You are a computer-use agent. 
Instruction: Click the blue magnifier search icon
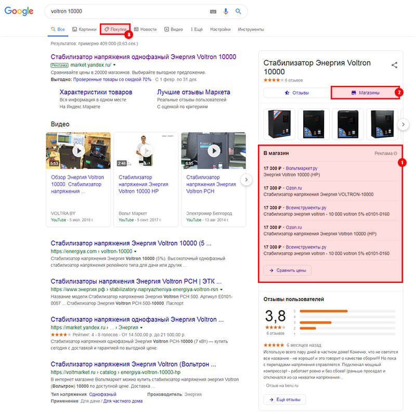tap(239, 11)
